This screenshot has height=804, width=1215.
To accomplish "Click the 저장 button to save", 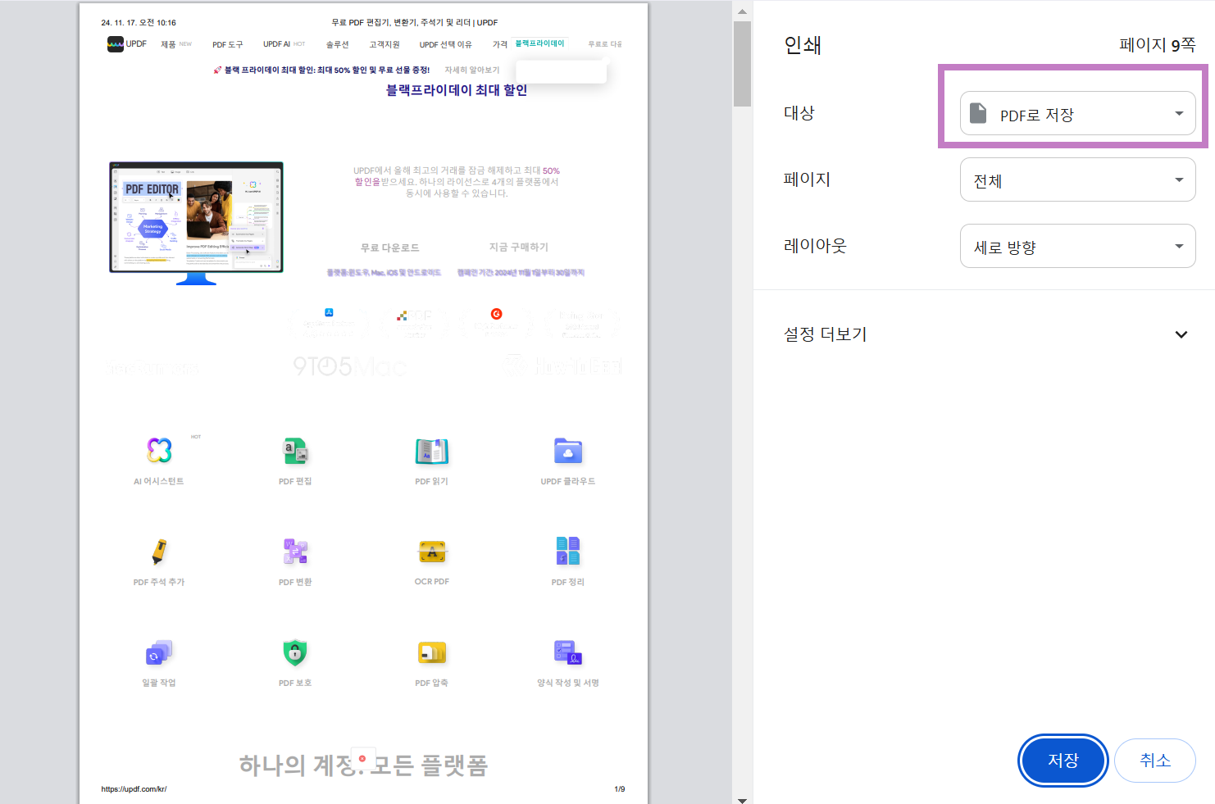I will (1063, 761).
